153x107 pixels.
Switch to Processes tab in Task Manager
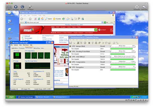pos(22,48)
